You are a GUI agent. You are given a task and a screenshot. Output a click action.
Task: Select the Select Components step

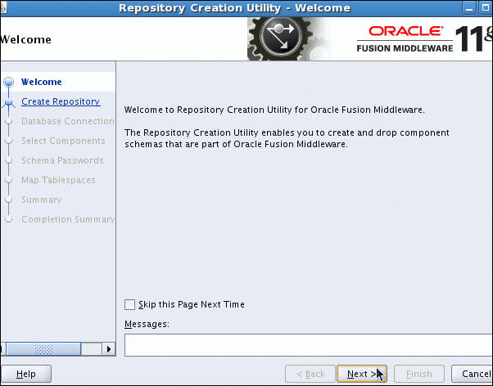click(63, 141)
